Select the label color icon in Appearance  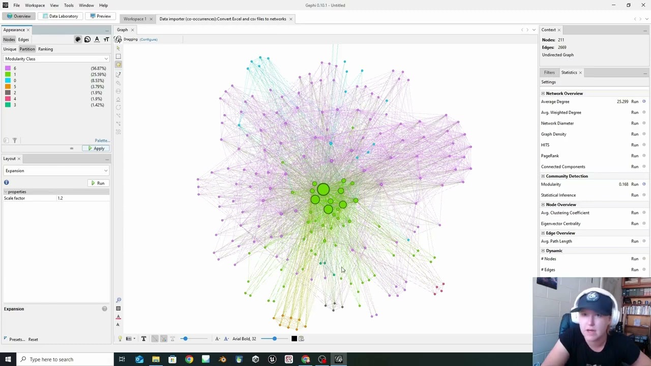[97, 39]
